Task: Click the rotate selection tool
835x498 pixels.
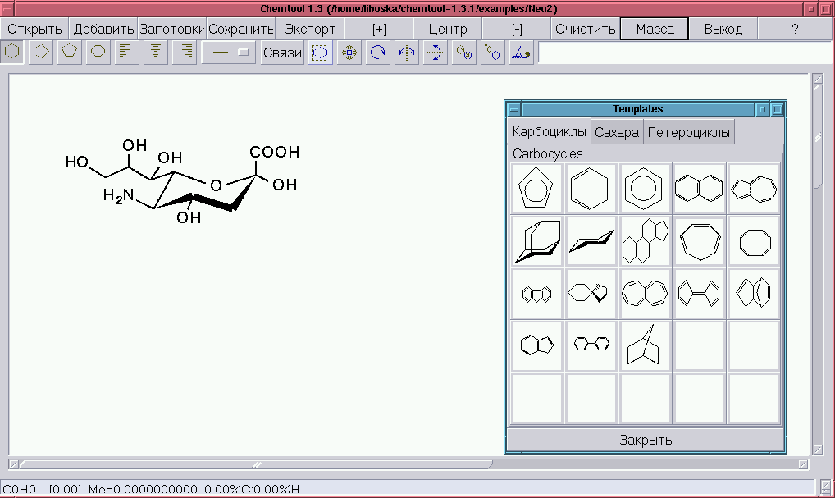Action: click(x=377, y=53)
